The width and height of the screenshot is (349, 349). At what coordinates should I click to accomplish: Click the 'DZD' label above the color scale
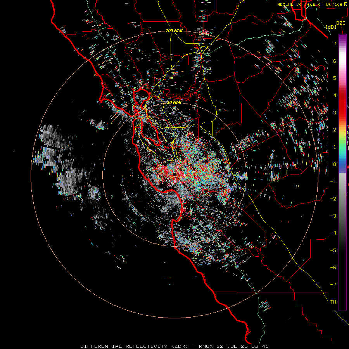tap(341, 23)
